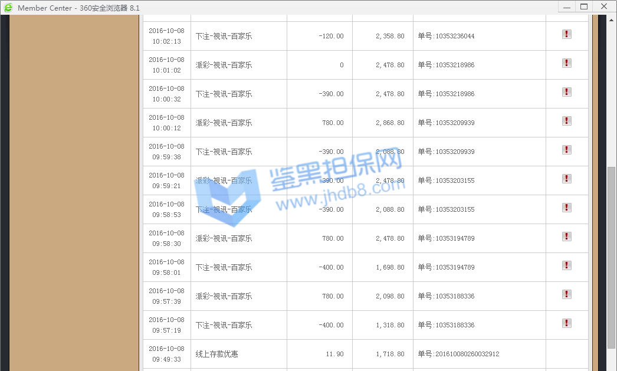Viewport: 617px width, 371px height.
Task: Open alert icon on 09:59:21 payout row
Action: pos(566,179)
